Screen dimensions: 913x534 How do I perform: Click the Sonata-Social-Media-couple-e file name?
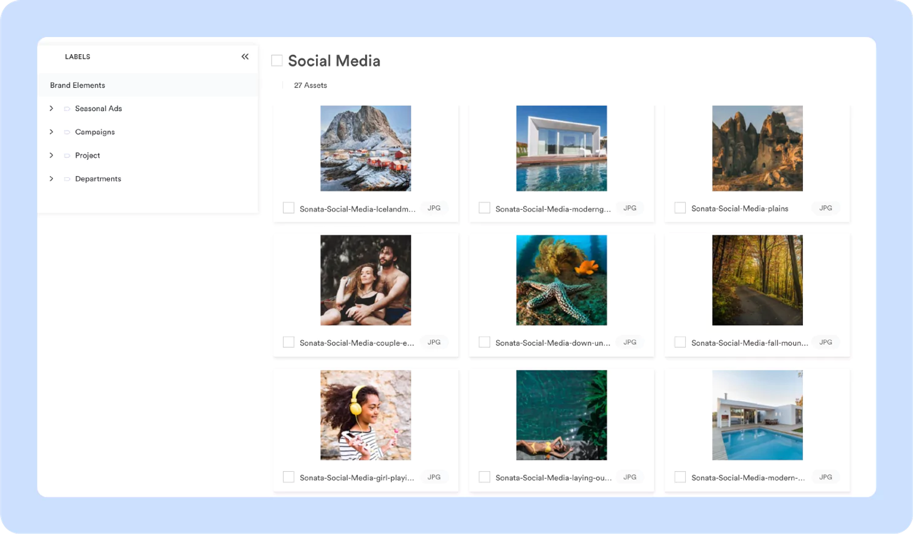[x=357, y=343]
